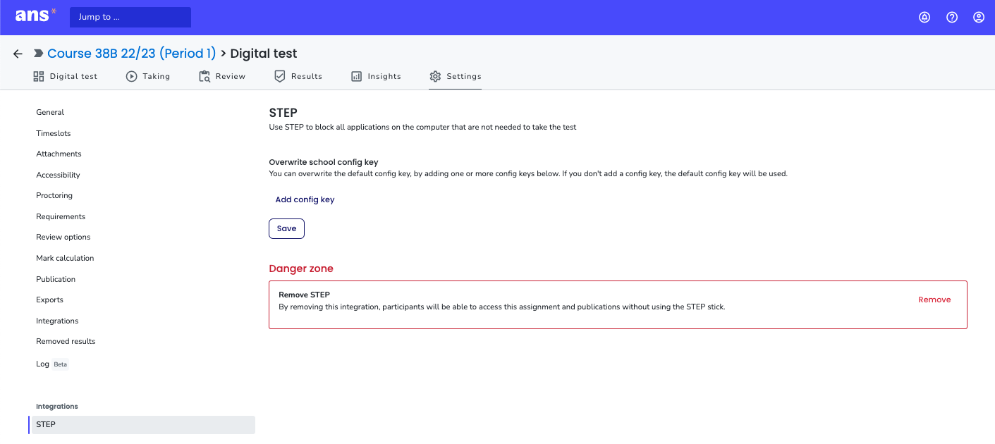
Task: Switch to the Results tab
Action: (298, 76)
